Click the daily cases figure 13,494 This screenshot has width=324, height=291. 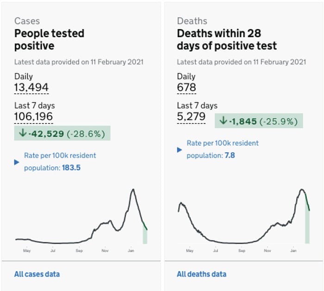coord(31,88)
